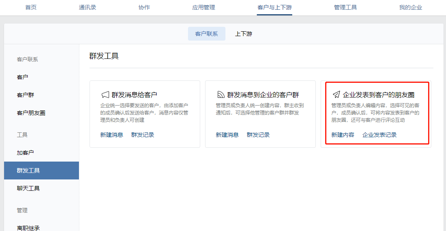
Task: Open 群发记录 under 群发消息到企业的客户群
Action: (258, 135)
